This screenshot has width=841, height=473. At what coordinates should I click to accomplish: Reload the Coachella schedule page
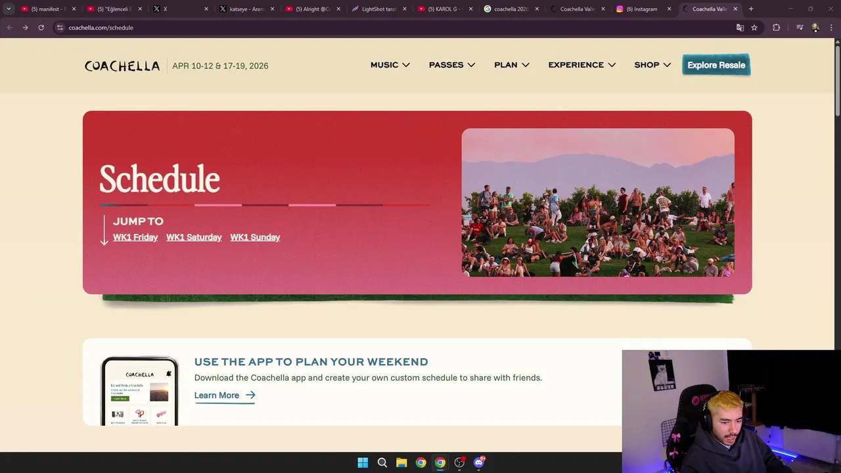pyautogui.click(x=41, y=28)
